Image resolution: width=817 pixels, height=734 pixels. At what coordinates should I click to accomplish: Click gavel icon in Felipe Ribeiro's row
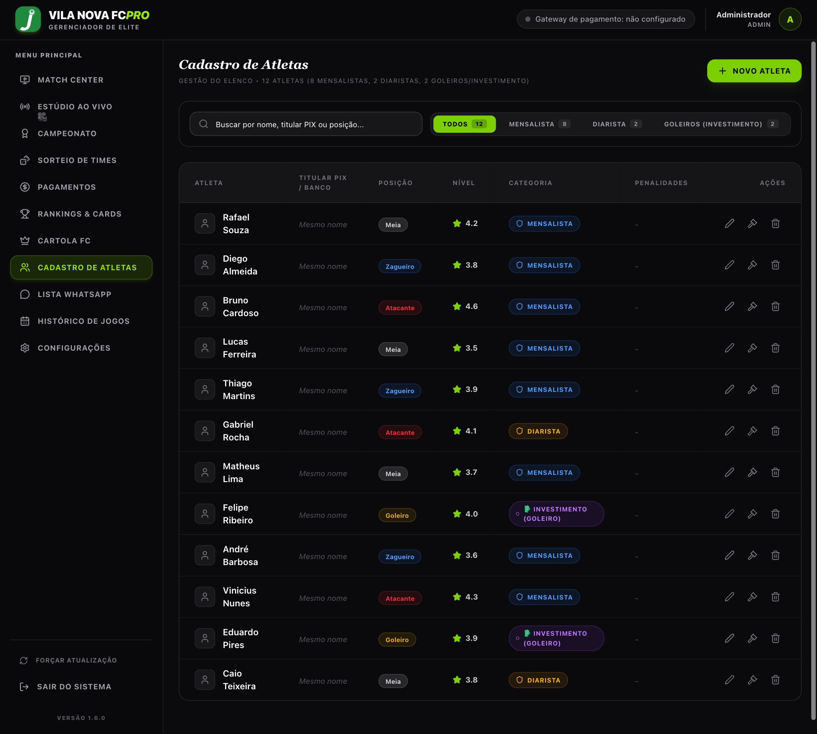click(x=752, y=514)
